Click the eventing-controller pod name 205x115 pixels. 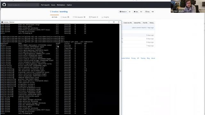pyautogui.click(x=34, y=73)
